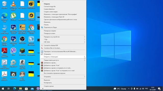Choose Поделиться в Skype
This screenshot has height=91, width=163.
pos(63,27)
